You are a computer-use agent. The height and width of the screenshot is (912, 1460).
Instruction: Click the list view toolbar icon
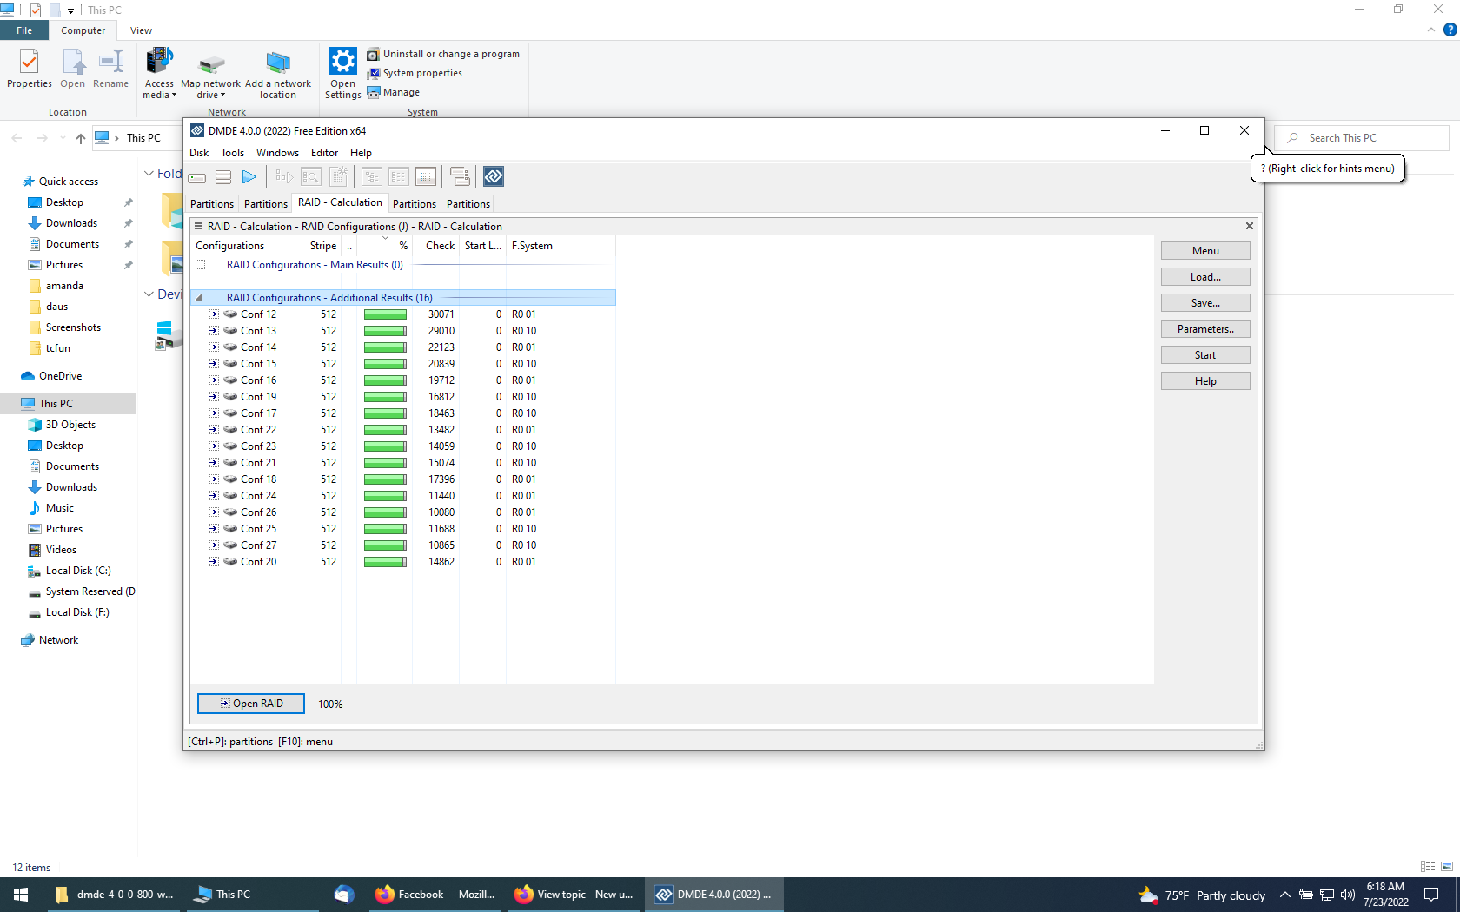click(x=399, y=177)
